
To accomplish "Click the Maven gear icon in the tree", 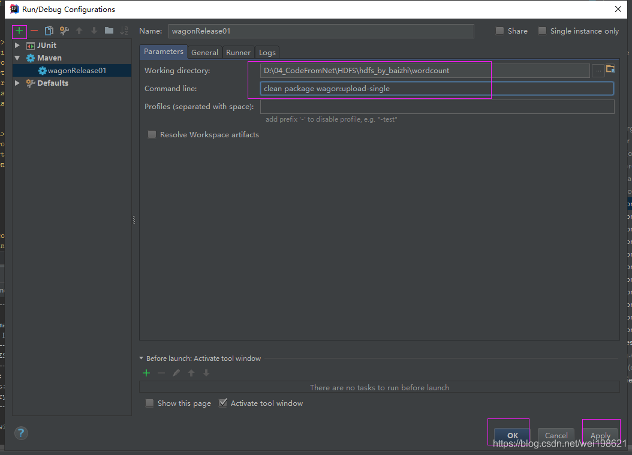I will (x=31, y=58).
